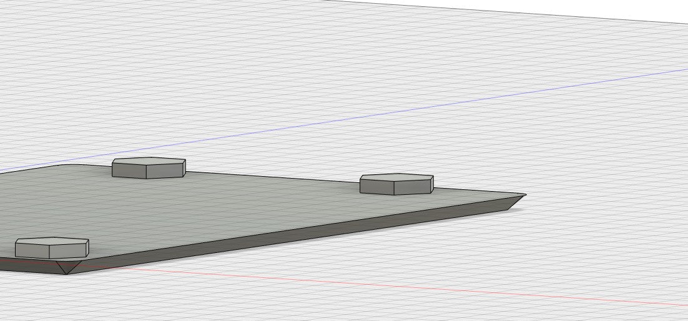Select the conical tip under front-left bolt
688x321 pixels.
coord(66,268)
